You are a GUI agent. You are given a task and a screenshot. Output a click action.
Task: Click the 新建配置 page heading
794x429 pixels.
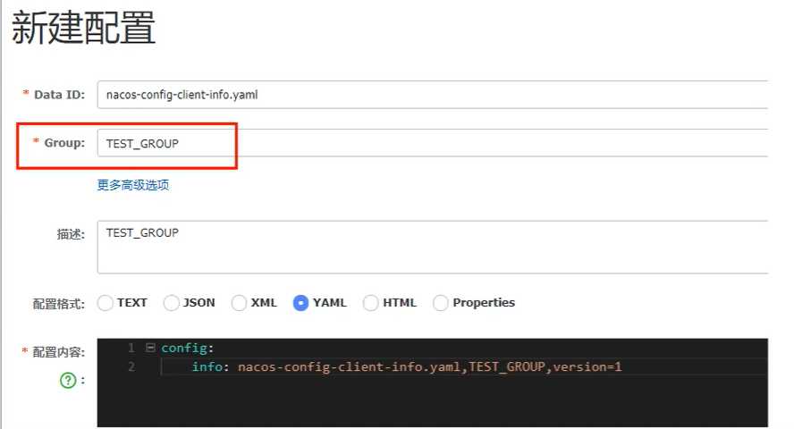(x=83, y=28)
